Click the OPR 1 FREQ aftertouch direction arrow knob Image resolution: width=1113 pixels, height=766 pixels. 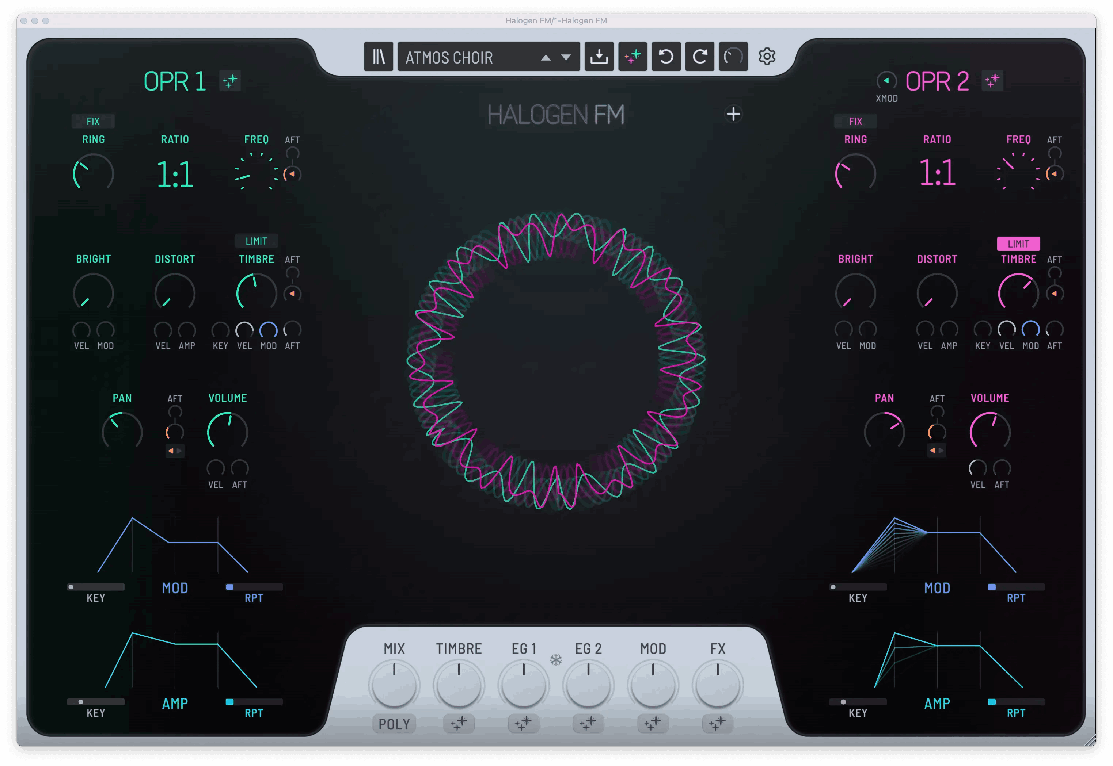click(x=292, y=174)
